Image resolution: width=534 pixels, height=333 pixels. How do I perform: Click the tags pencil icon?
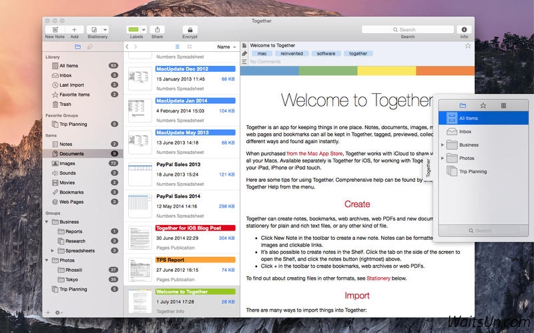point(244,54)
